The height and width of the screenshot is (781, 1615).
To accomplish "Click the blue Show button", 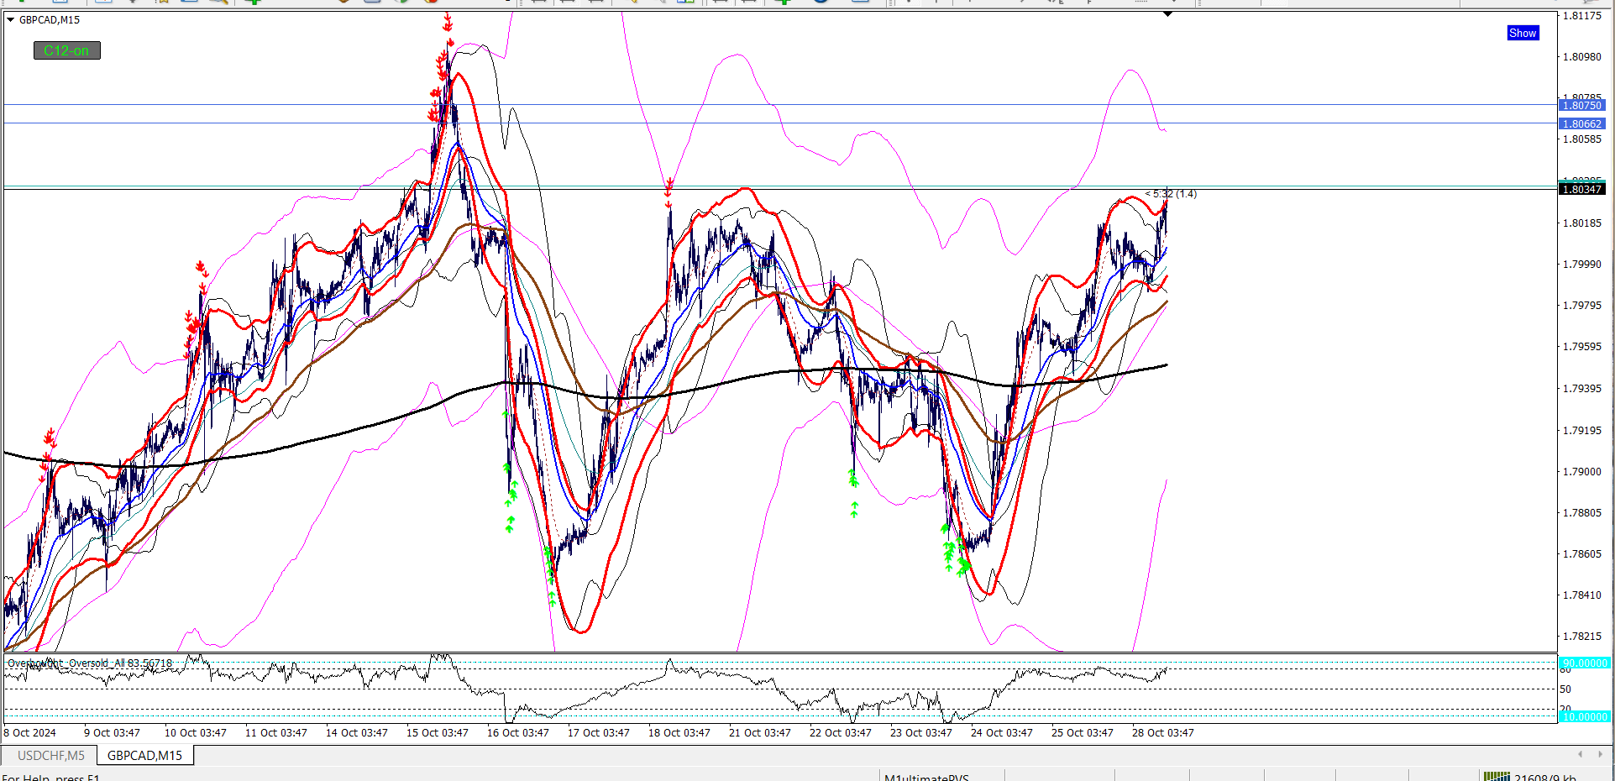I will point(1523,33).
